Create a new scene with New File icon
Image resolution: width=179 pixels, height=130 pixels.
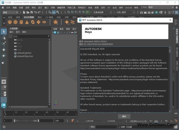24,12
